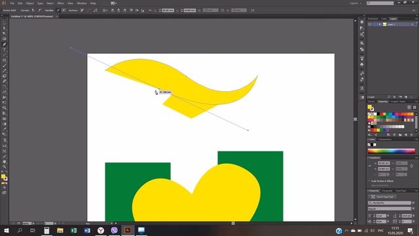Image resolution: width=419 pixels, height=236 pixels.
Task: Open the Object menu
Action: (x=29, y=3)
